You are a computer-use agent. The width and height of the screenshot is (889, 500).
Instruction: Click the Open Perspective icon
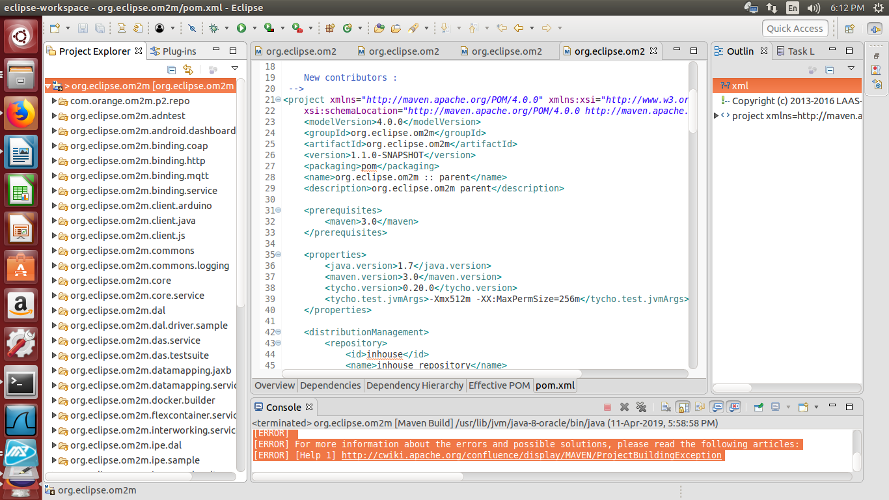pyautogui.click(x=849, y=29)
